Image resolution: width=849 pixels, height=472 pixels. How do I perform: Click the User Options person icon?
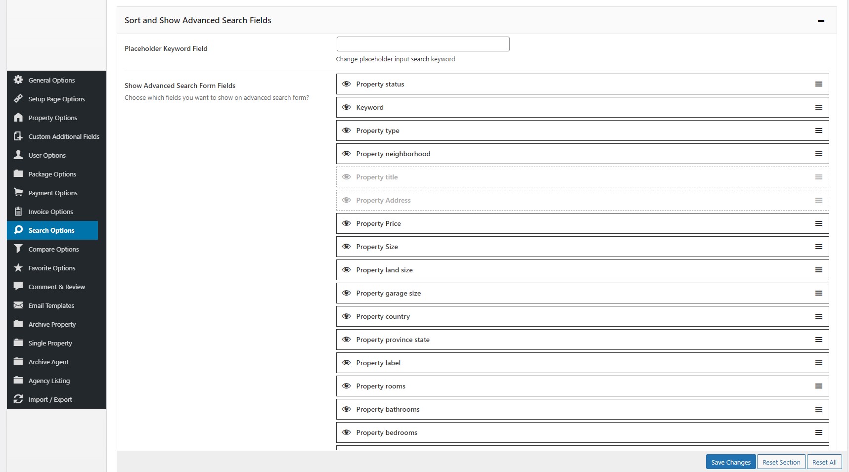[x=18, y=155]
